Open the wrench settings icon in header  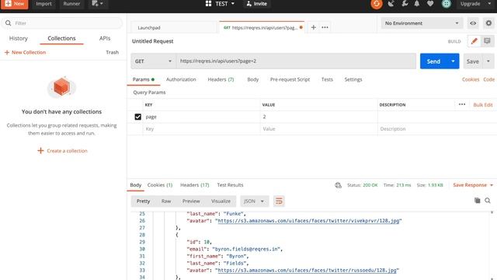pyautogui.click(x=405, y=4)
